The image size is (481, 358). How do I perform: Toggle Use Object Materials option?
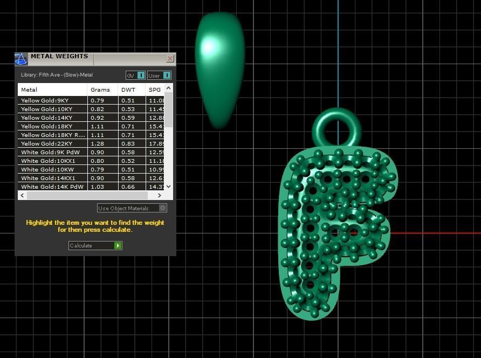coord(132,208)
